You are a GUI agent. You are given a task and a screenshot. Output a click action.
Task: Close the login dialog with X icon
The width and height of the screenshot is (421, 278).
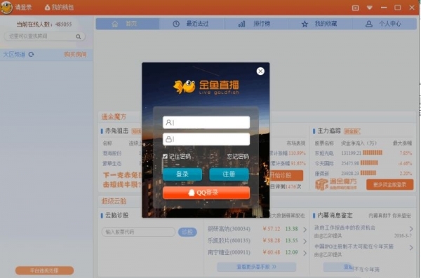coord(260,71)
